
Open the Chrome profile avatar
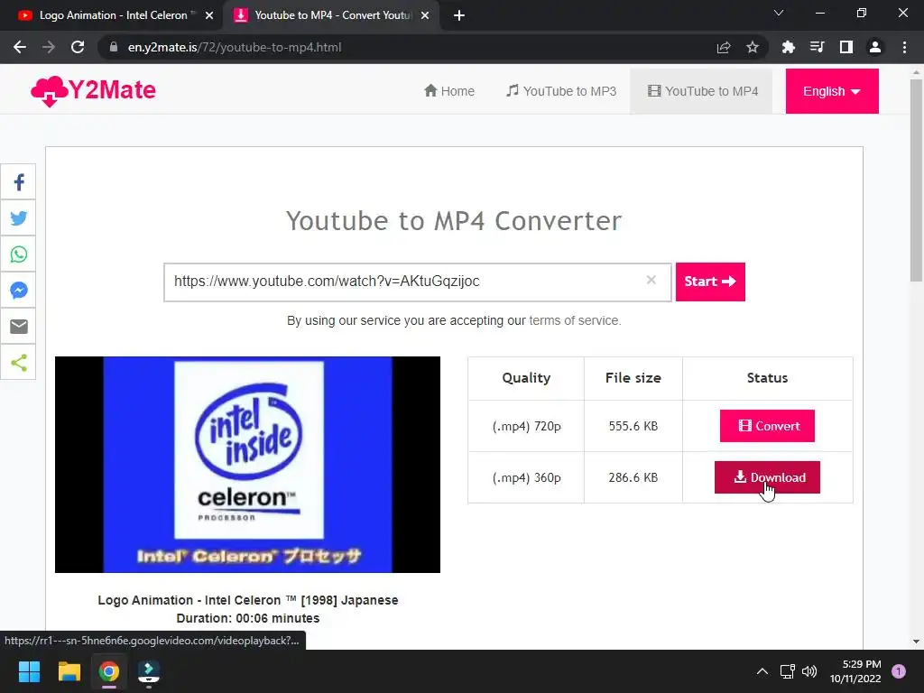(875, 47)
